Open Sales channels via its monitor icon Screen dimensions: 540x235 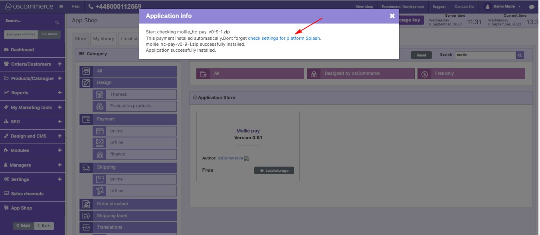[6, 194]
